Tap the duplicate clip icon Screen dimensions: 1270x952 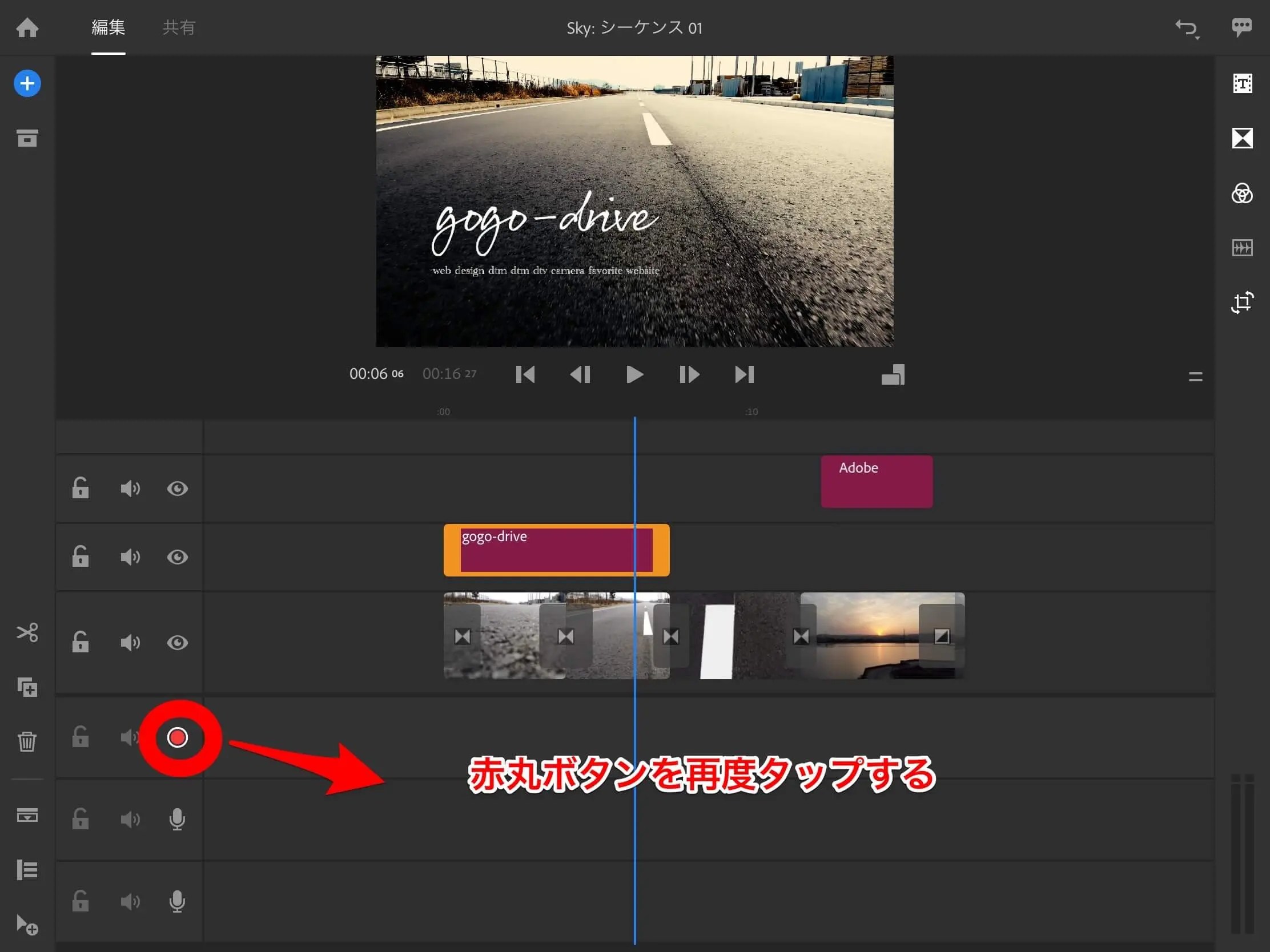coord(27,687)
